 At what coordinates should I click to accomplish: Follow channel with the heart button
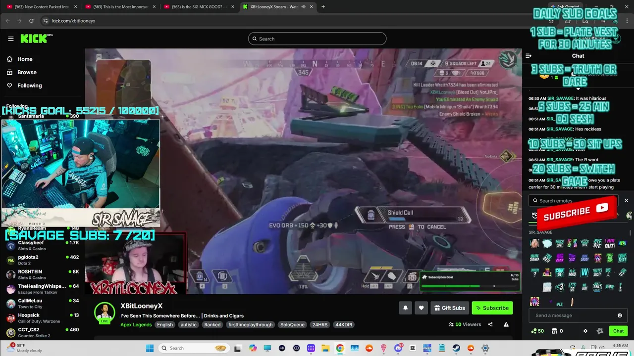(x=421, y=308)
